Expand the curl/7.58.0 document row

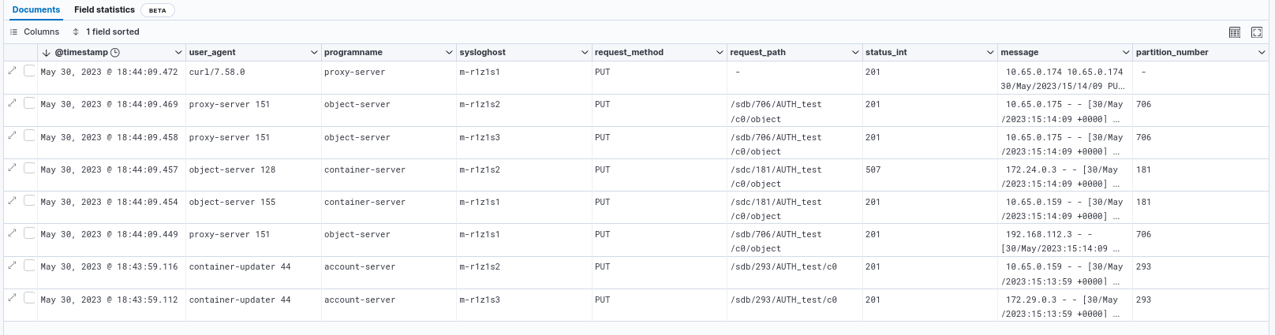[12, 71]
